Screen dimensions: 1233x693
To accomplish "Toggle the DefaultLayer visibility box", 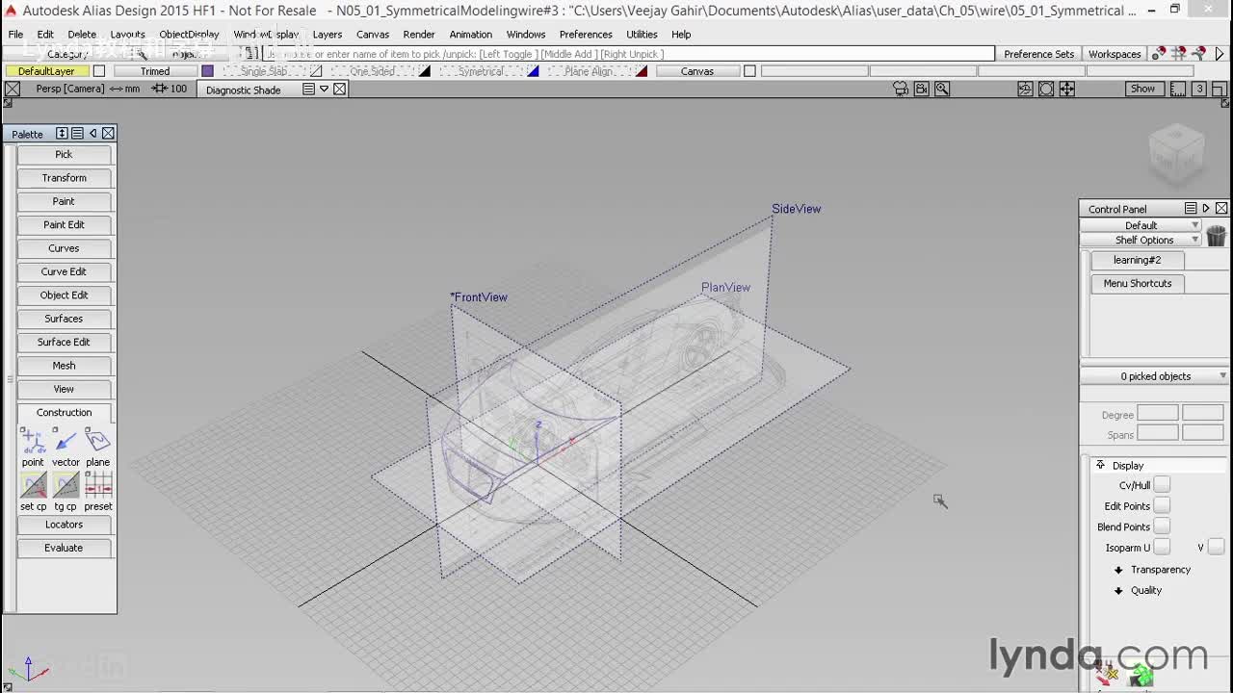I will click(98, 71).
